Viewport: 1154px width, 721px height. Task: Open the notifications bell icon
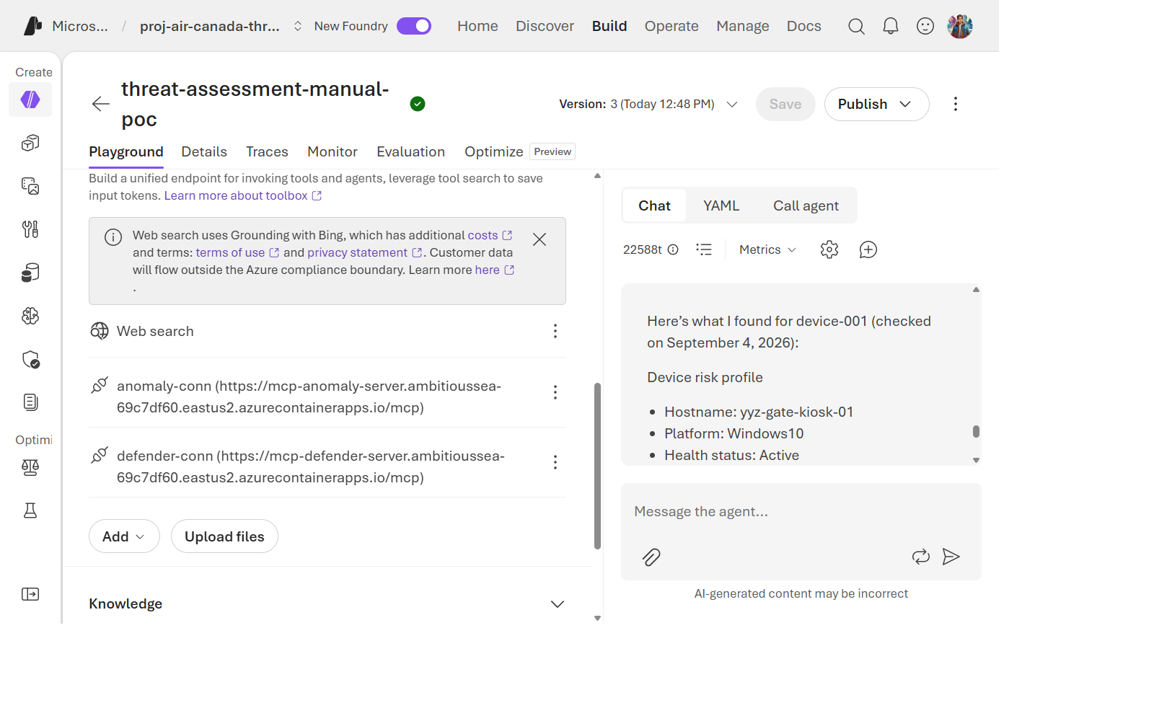click(891, 27)
